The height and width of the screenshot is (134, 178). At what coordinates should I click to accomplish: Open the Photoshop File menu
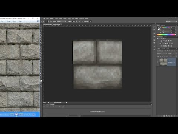click(44, 18)
